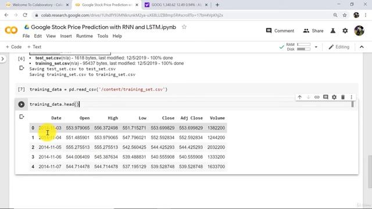Click the Date column header

56,118
